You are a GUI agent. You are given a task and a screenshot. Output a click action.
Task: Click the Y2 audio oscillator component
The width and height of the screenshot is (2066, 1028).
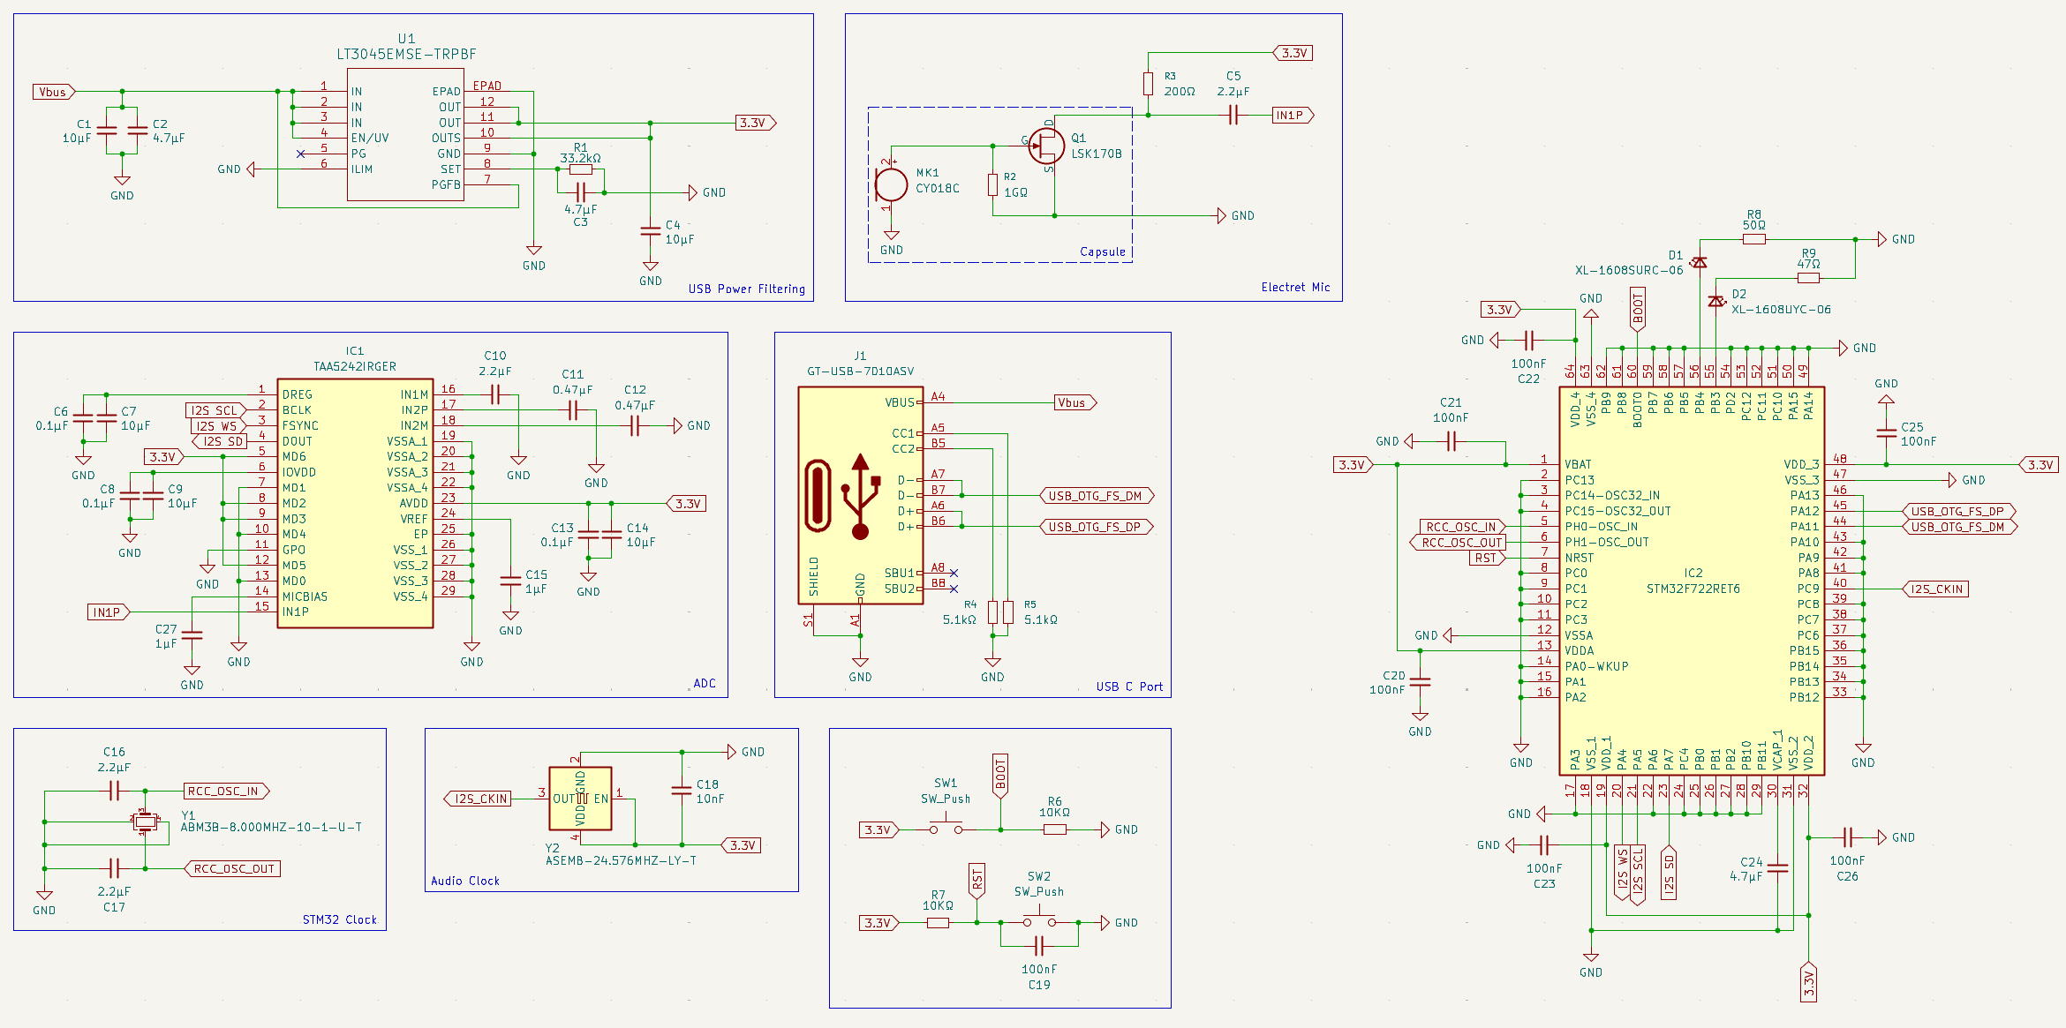(580, 799)
